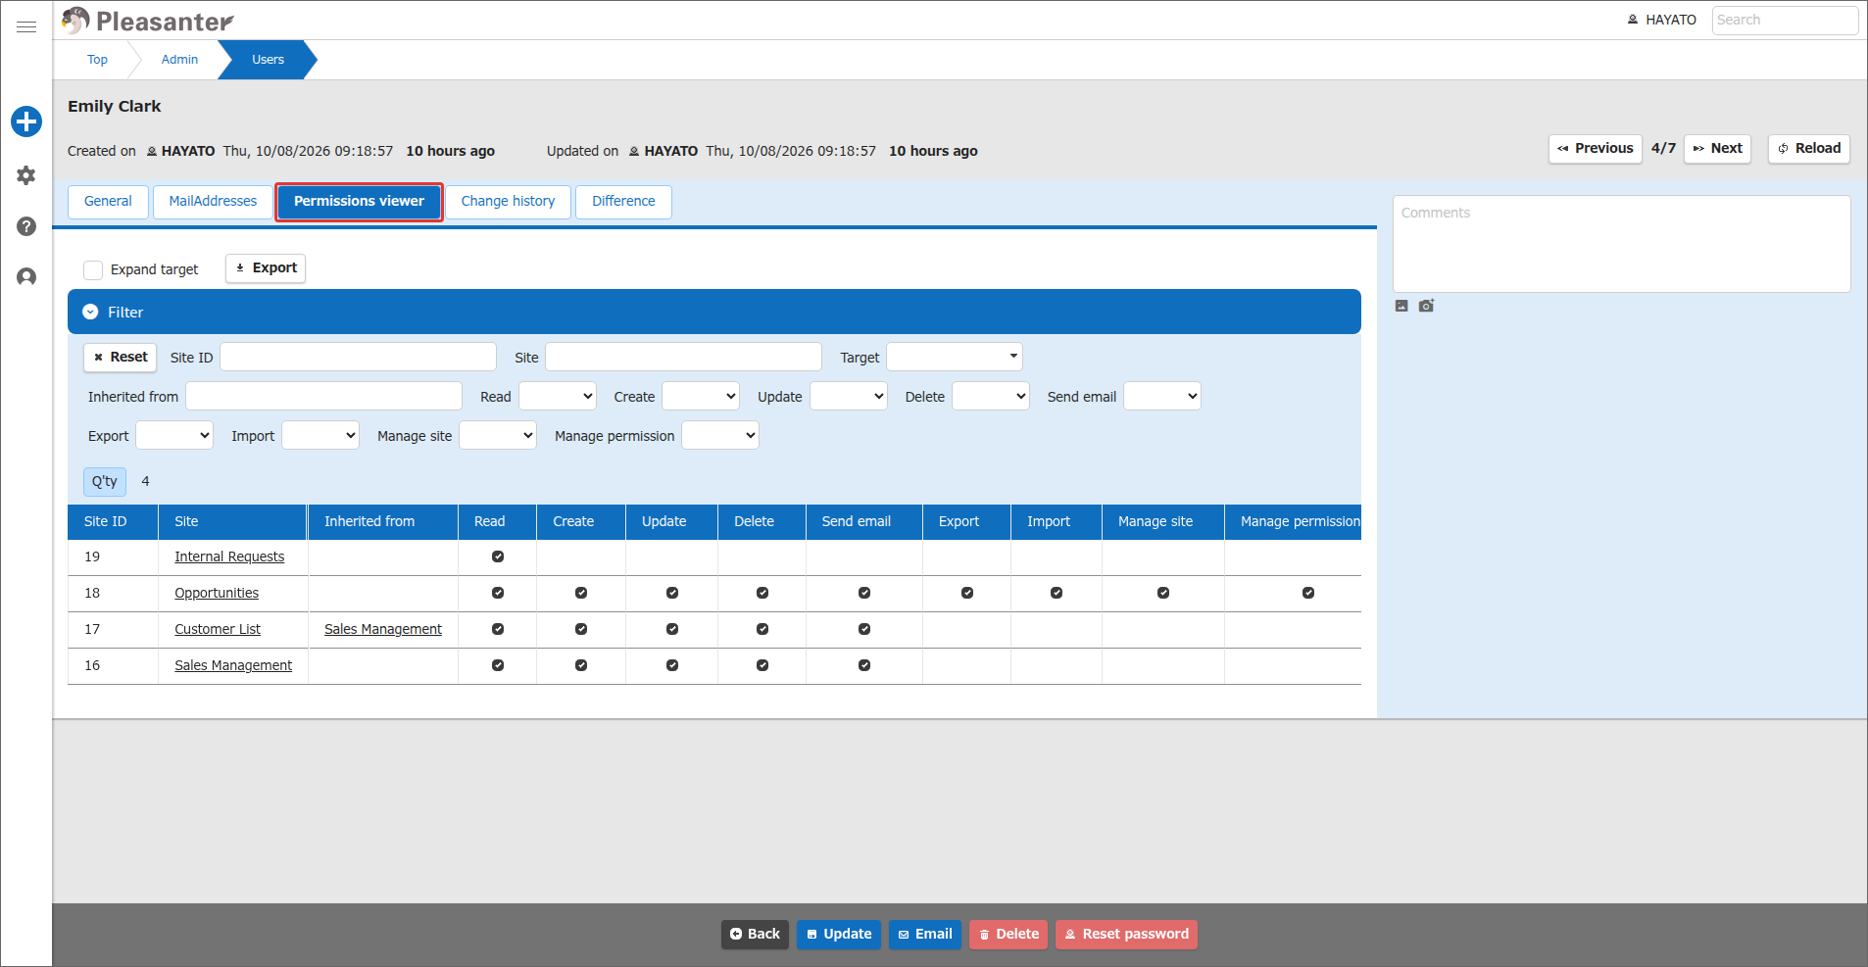Reset the filter with Reset button
The image size is (1868, 967).
[120, 357]
